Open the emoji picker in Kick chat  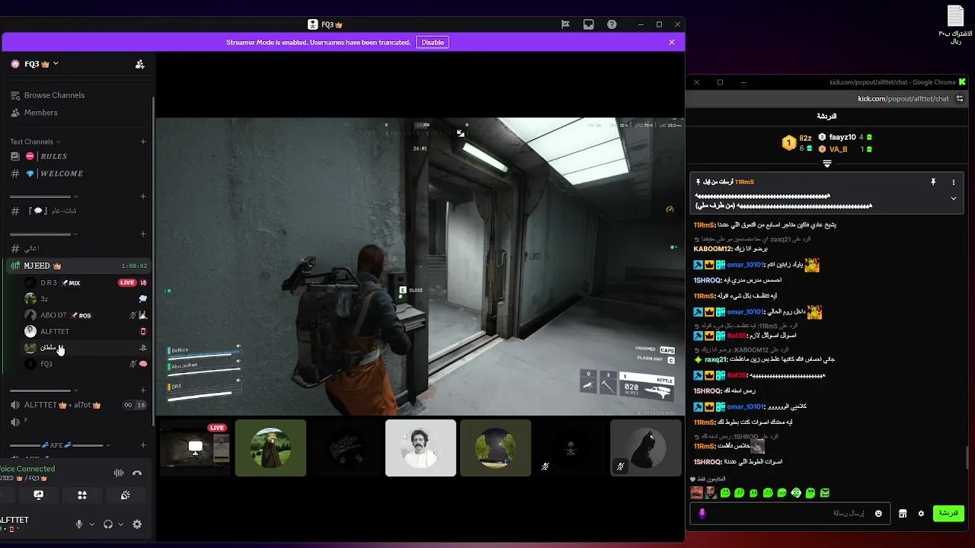878,514
